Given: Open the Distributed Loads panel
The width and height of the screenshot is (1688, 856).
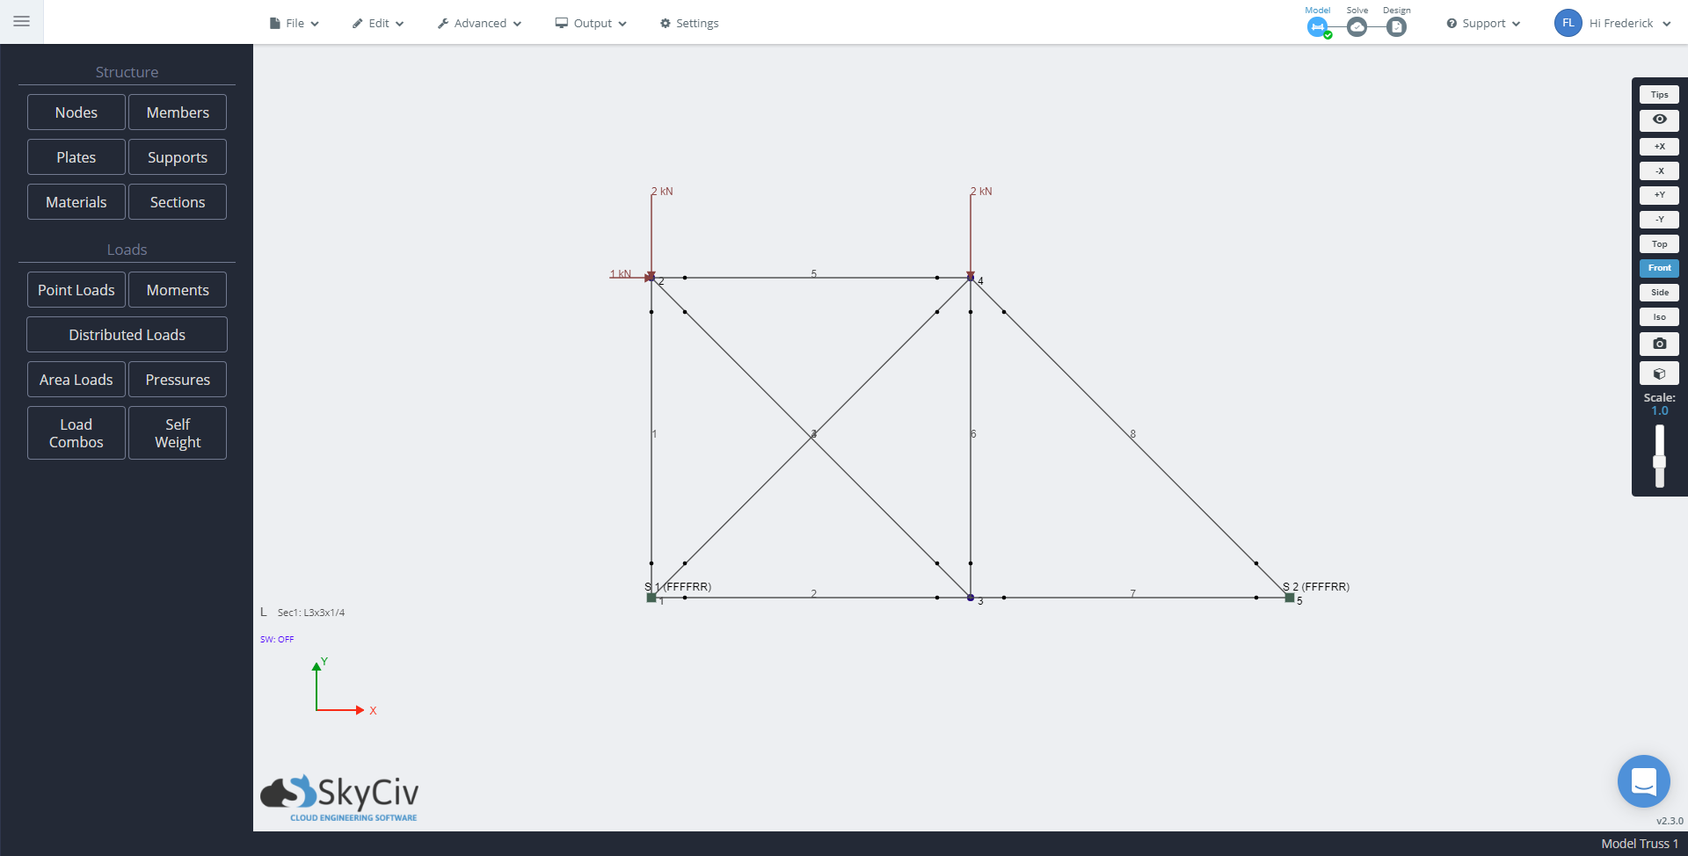Looking at the screenshot, I should coord(127,334).
